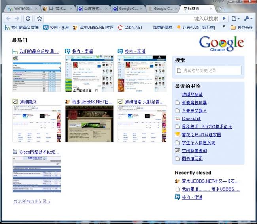Click the Google Chrome logo
This screenshot has height=224, width=257.
(222, 43)
